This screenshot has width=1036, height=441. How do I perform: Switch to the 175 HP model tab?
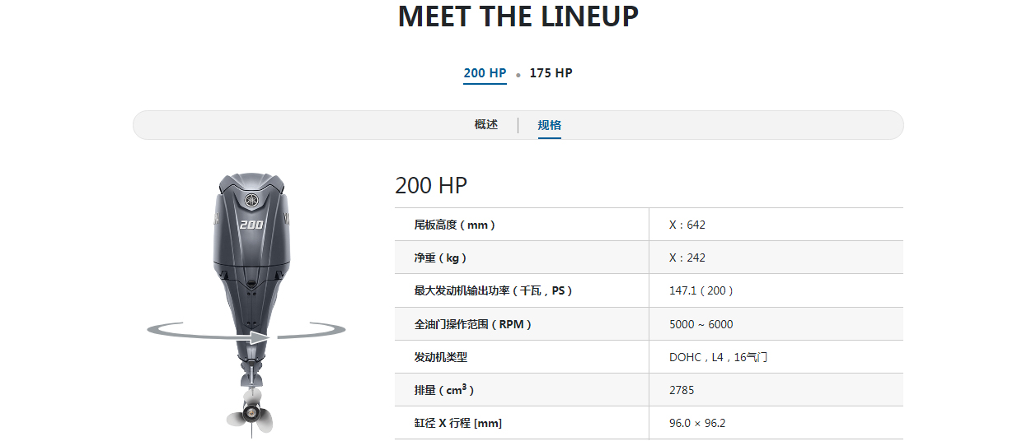point(551,73)
